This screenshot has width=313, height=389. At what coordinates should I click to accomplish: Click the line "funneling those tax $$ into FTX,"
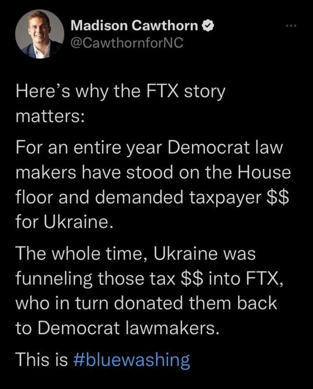coord(149,279)
